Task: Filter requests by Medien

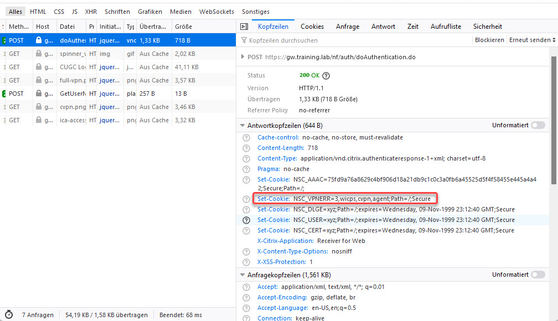Action: [x=180, y=12]
